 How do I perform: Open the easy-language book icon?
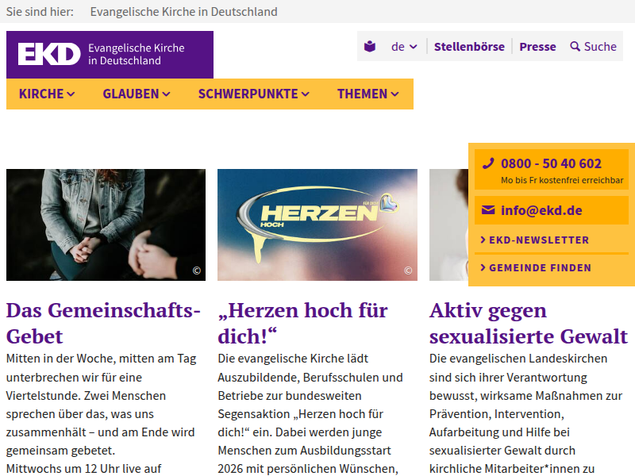pos(370,47)
